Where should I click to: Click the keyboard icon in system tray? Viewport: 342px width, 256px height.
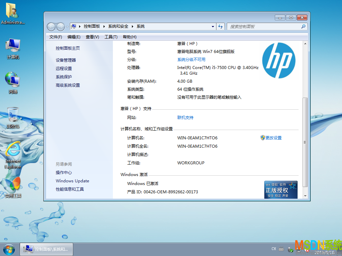coord(281,249)
